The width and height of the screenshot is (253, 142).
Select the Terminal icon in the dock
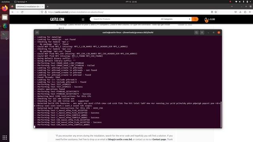pyautogui.click(x=5, y=35)
